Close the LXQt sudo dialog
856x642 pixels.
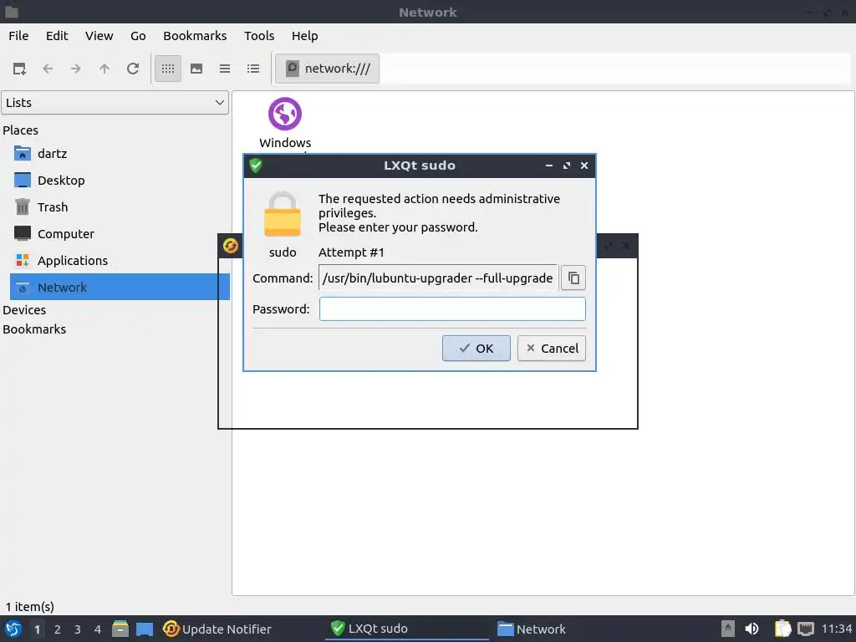coord(584,166)
